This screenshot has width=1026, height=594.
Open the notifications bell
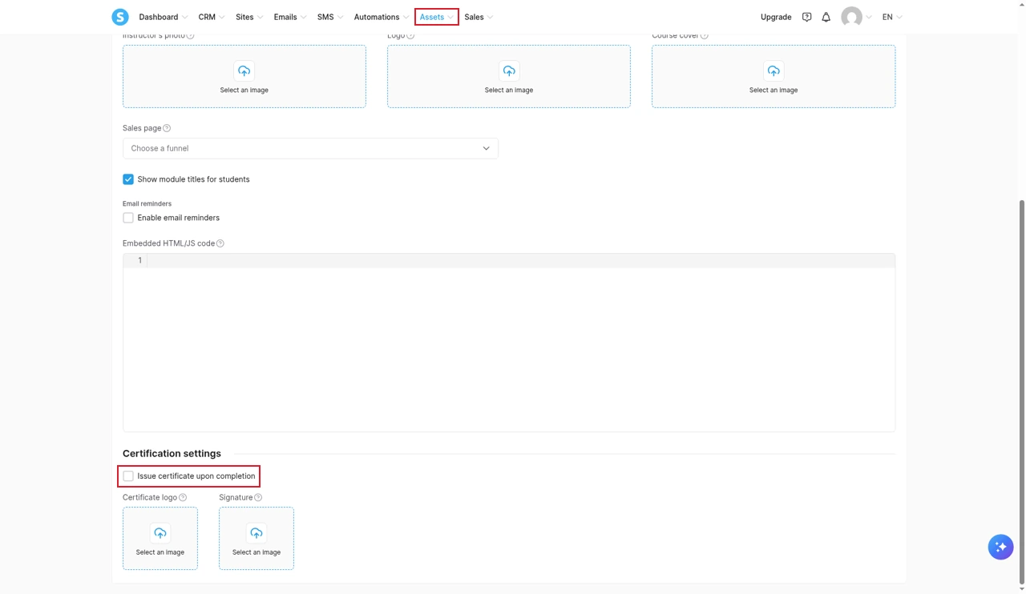(x=826, y=17)
